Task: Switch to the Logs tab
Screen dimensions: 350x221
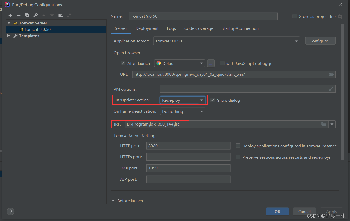Action: 171,28
